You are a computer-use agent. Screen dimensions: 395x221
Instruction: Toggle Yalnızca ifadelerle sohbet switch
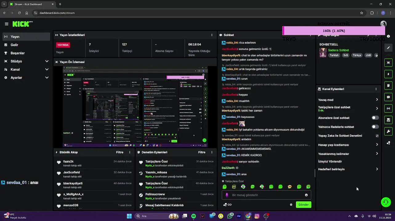coord(375,127)
